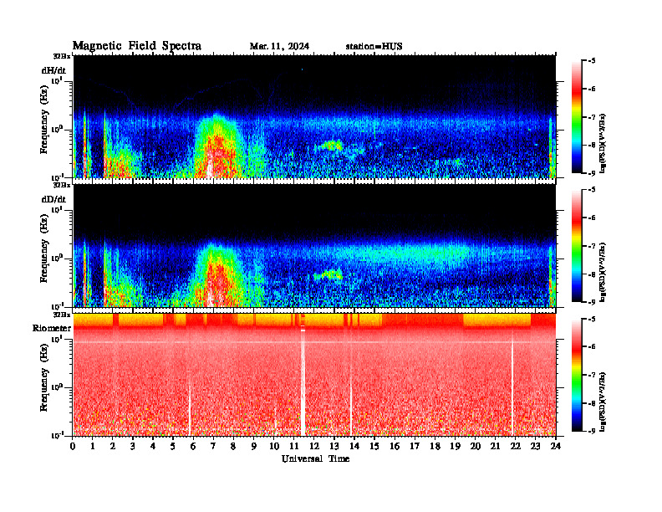This screenshot has height=512, width=662.
Task: Click the dD/dt panel label
Action: (x=53, y=199)
